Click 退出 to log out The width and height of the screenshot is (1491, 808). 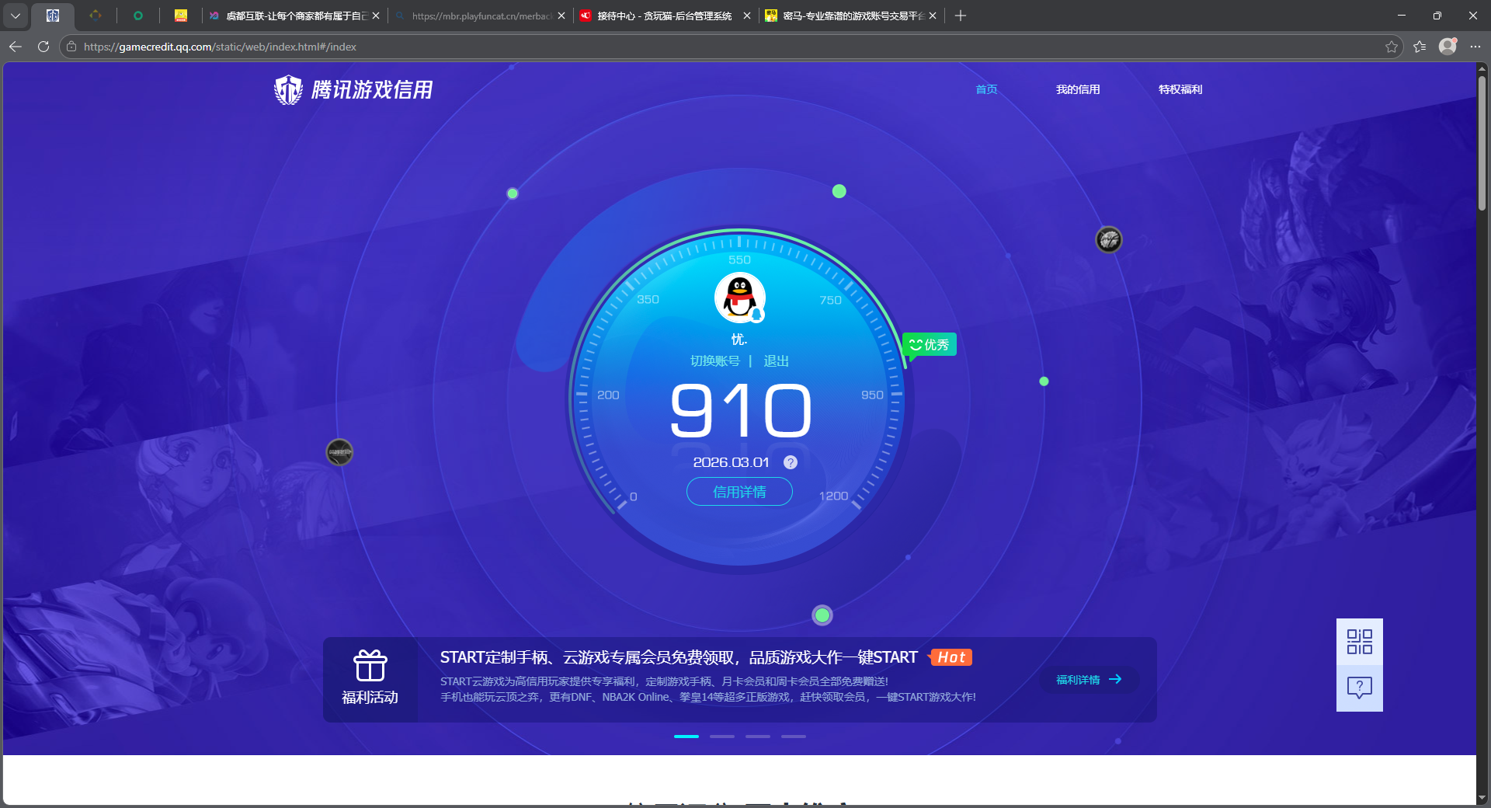[777, 360]
